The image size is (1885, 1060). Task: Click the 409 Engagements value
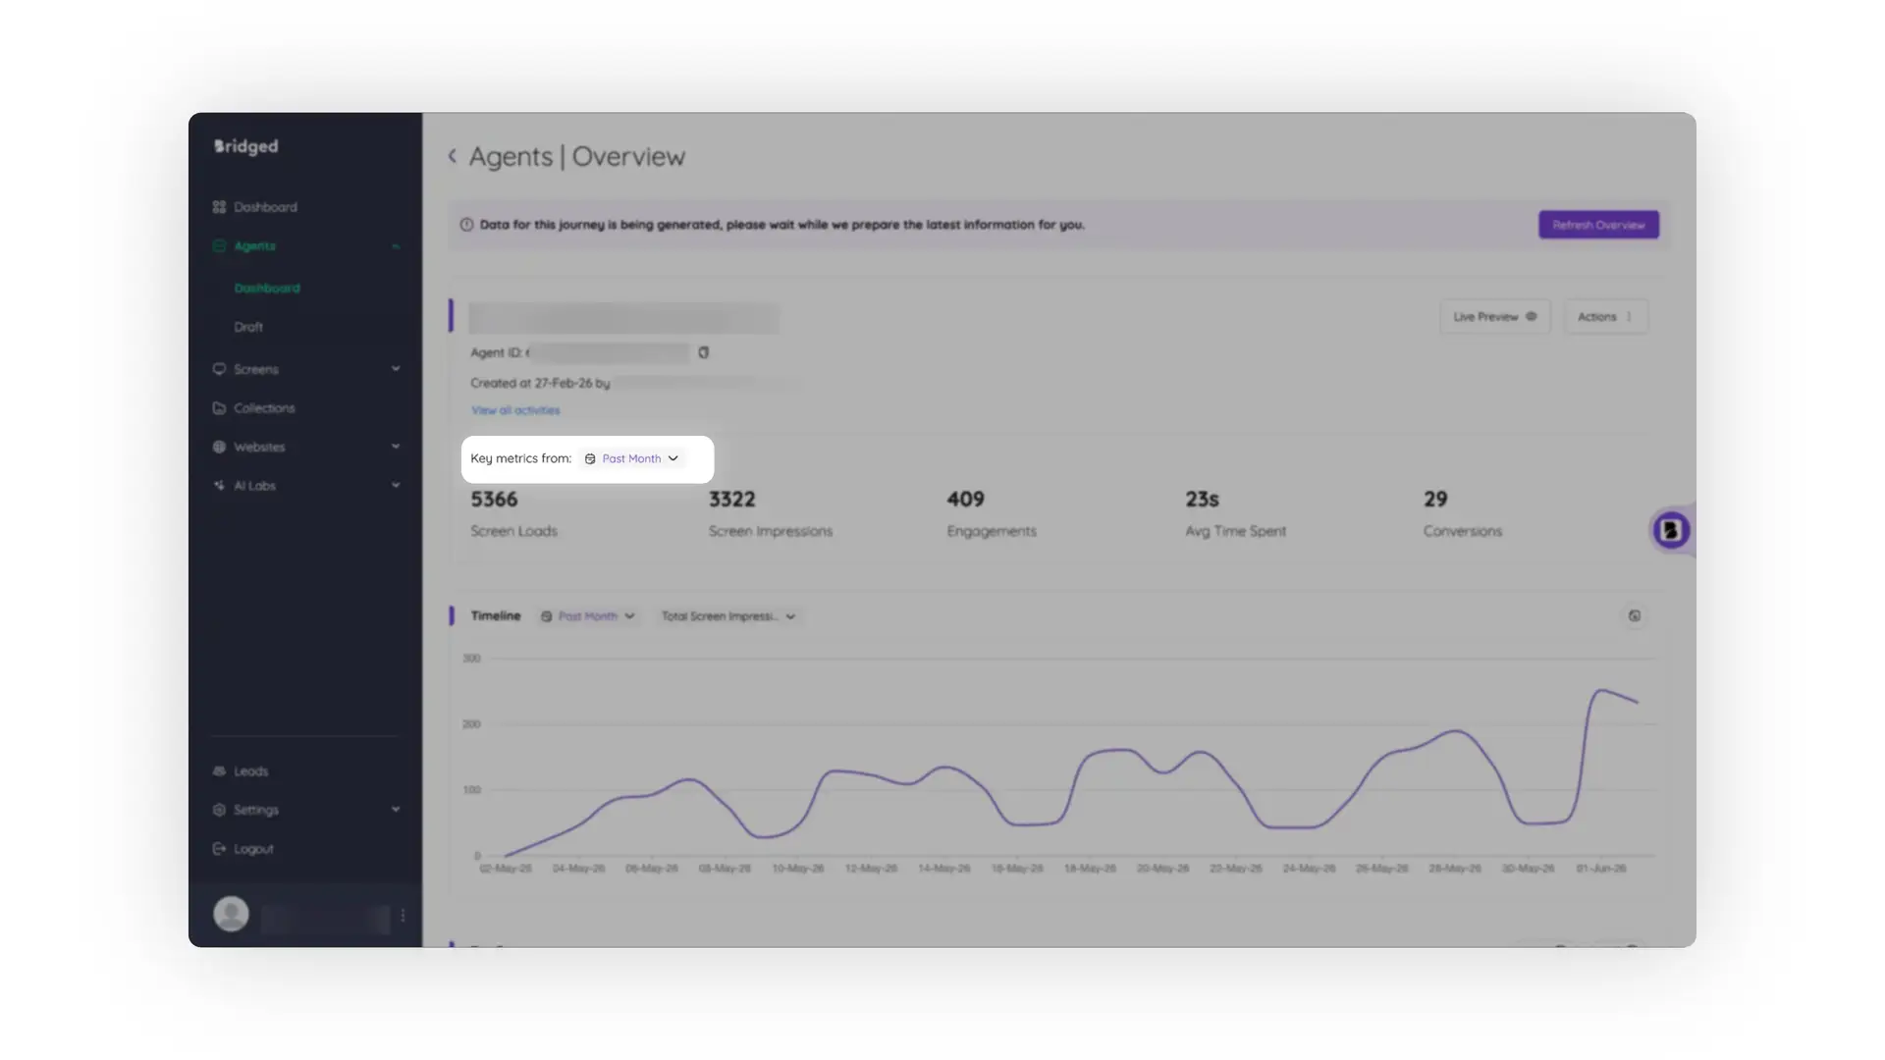(965, 499)
